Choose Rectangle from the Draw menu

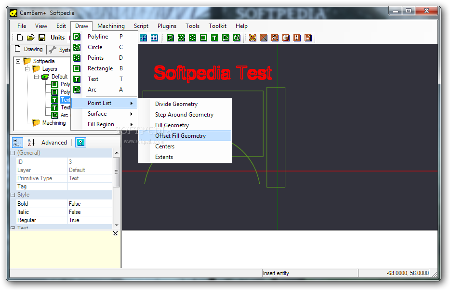[104, 68]
